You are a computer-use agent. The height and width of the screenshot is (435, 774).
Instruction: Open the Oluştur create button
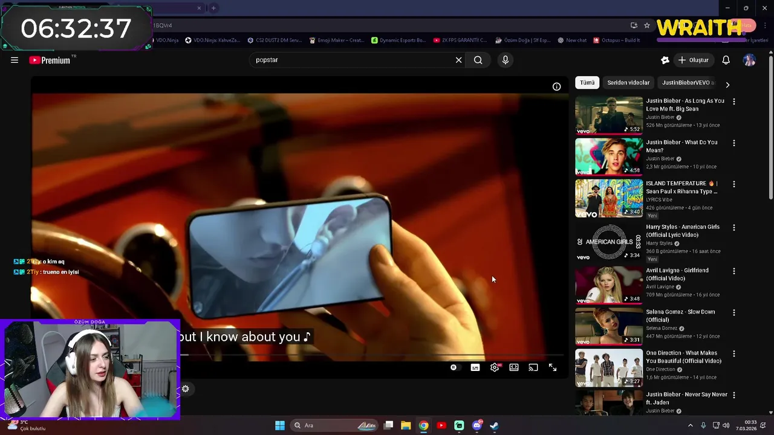pyautogui.click(x=693, y=60)
